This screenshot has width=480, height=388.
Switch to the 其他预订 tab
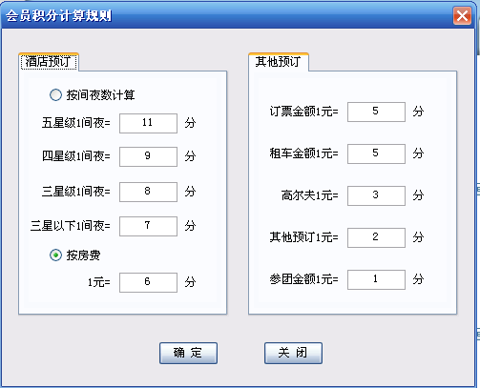click(x=278, y=62)
